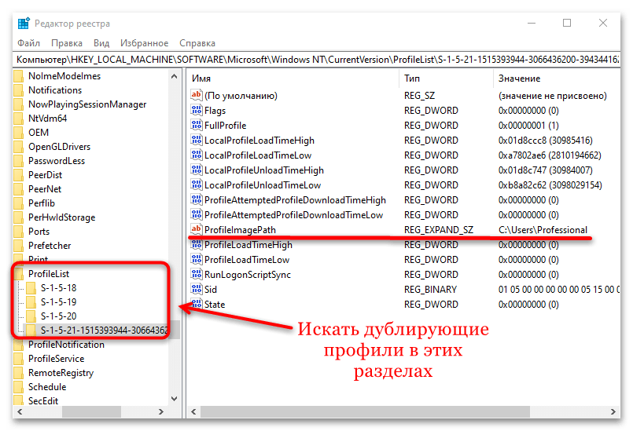Select the Flags DWORD value icon
Image resolution: width=633 pixels, height=431 pixels.
click(x=197, y=111)
